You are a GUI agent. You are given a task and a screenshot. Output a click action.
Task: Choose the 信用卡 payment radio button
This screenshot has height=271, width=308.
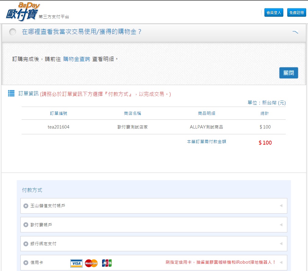(x=26, y=262)
